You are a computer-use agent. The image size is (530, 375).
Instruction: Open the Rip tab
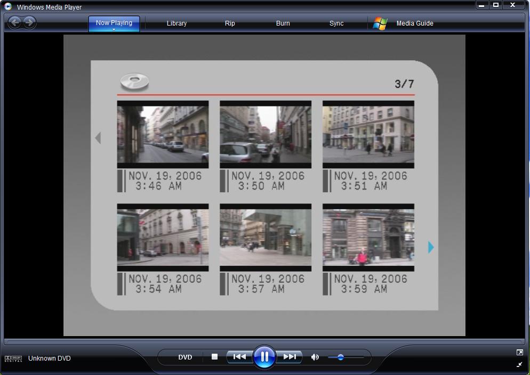(230, 23)
